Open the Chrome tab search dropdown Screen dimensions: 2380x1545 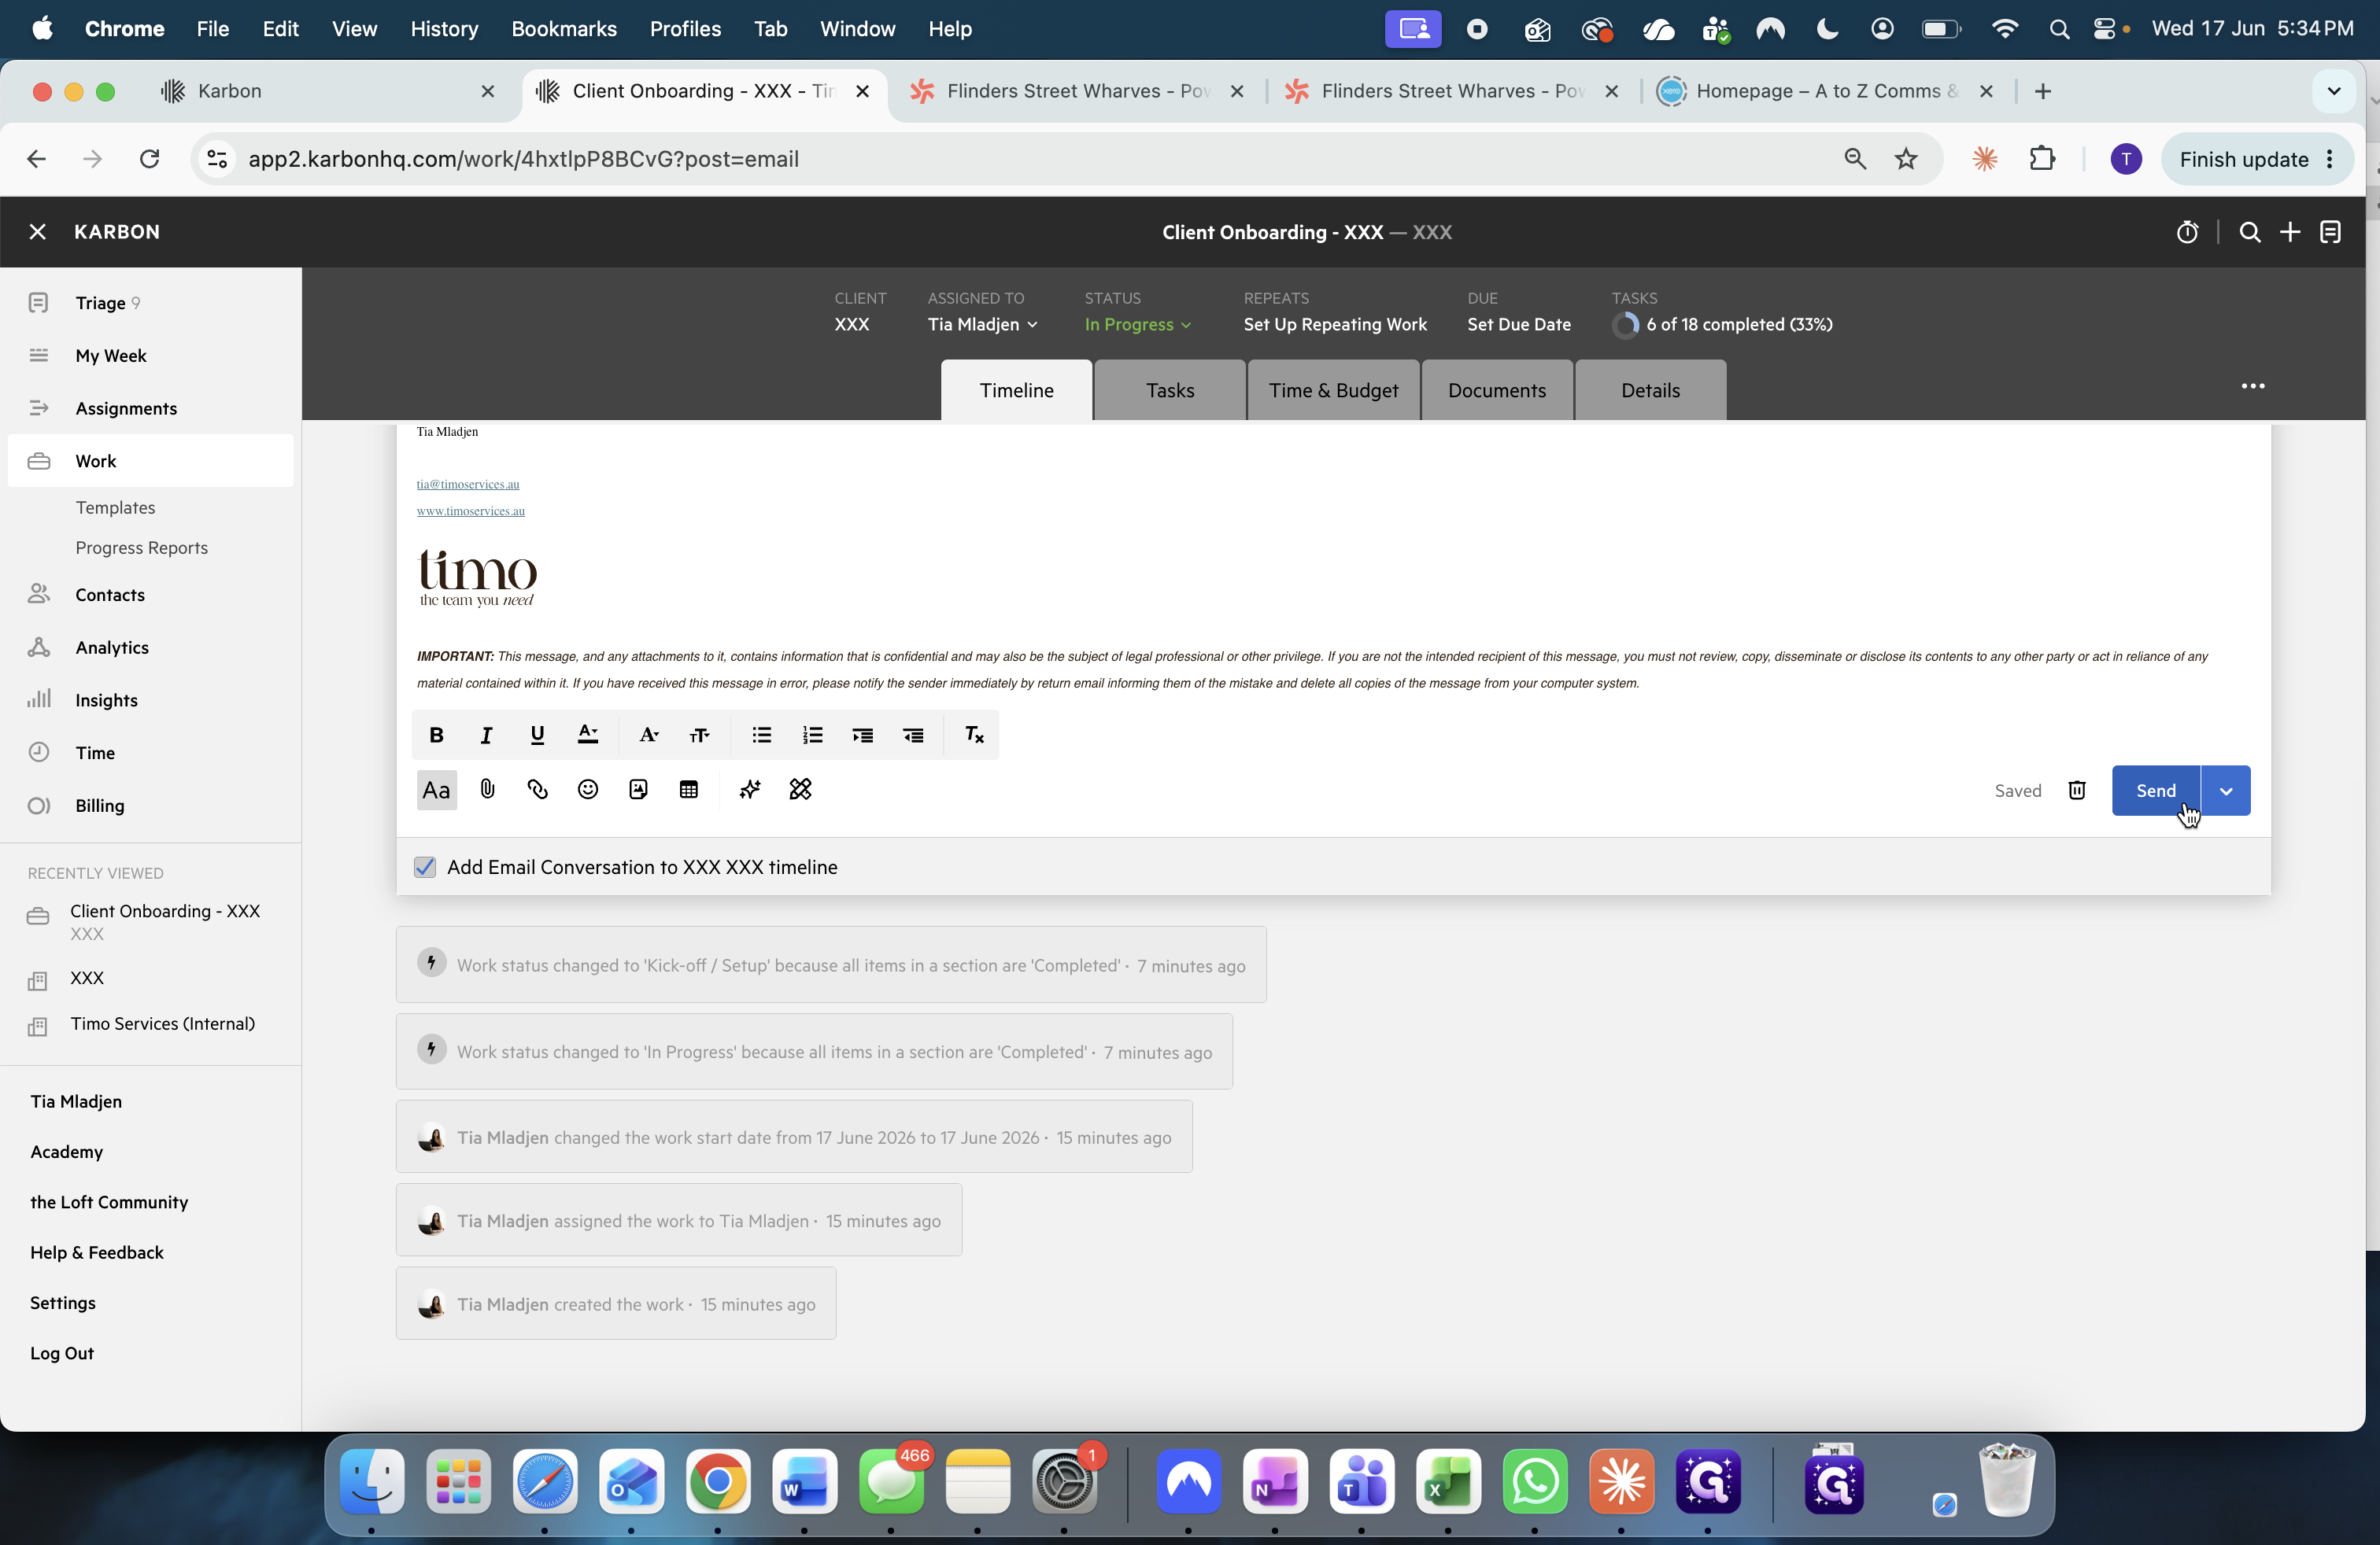coord(2333,91)
